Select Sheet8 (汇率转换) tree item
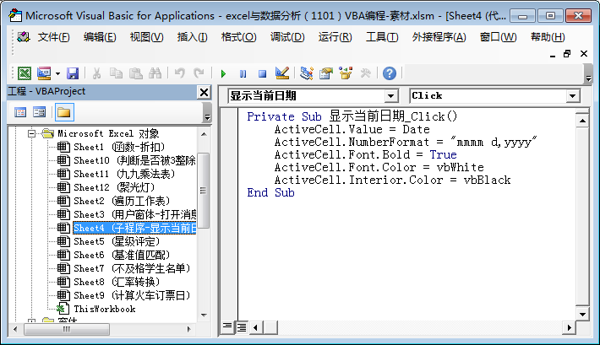This screenshot has width=600, height=345. pos(117,282)
